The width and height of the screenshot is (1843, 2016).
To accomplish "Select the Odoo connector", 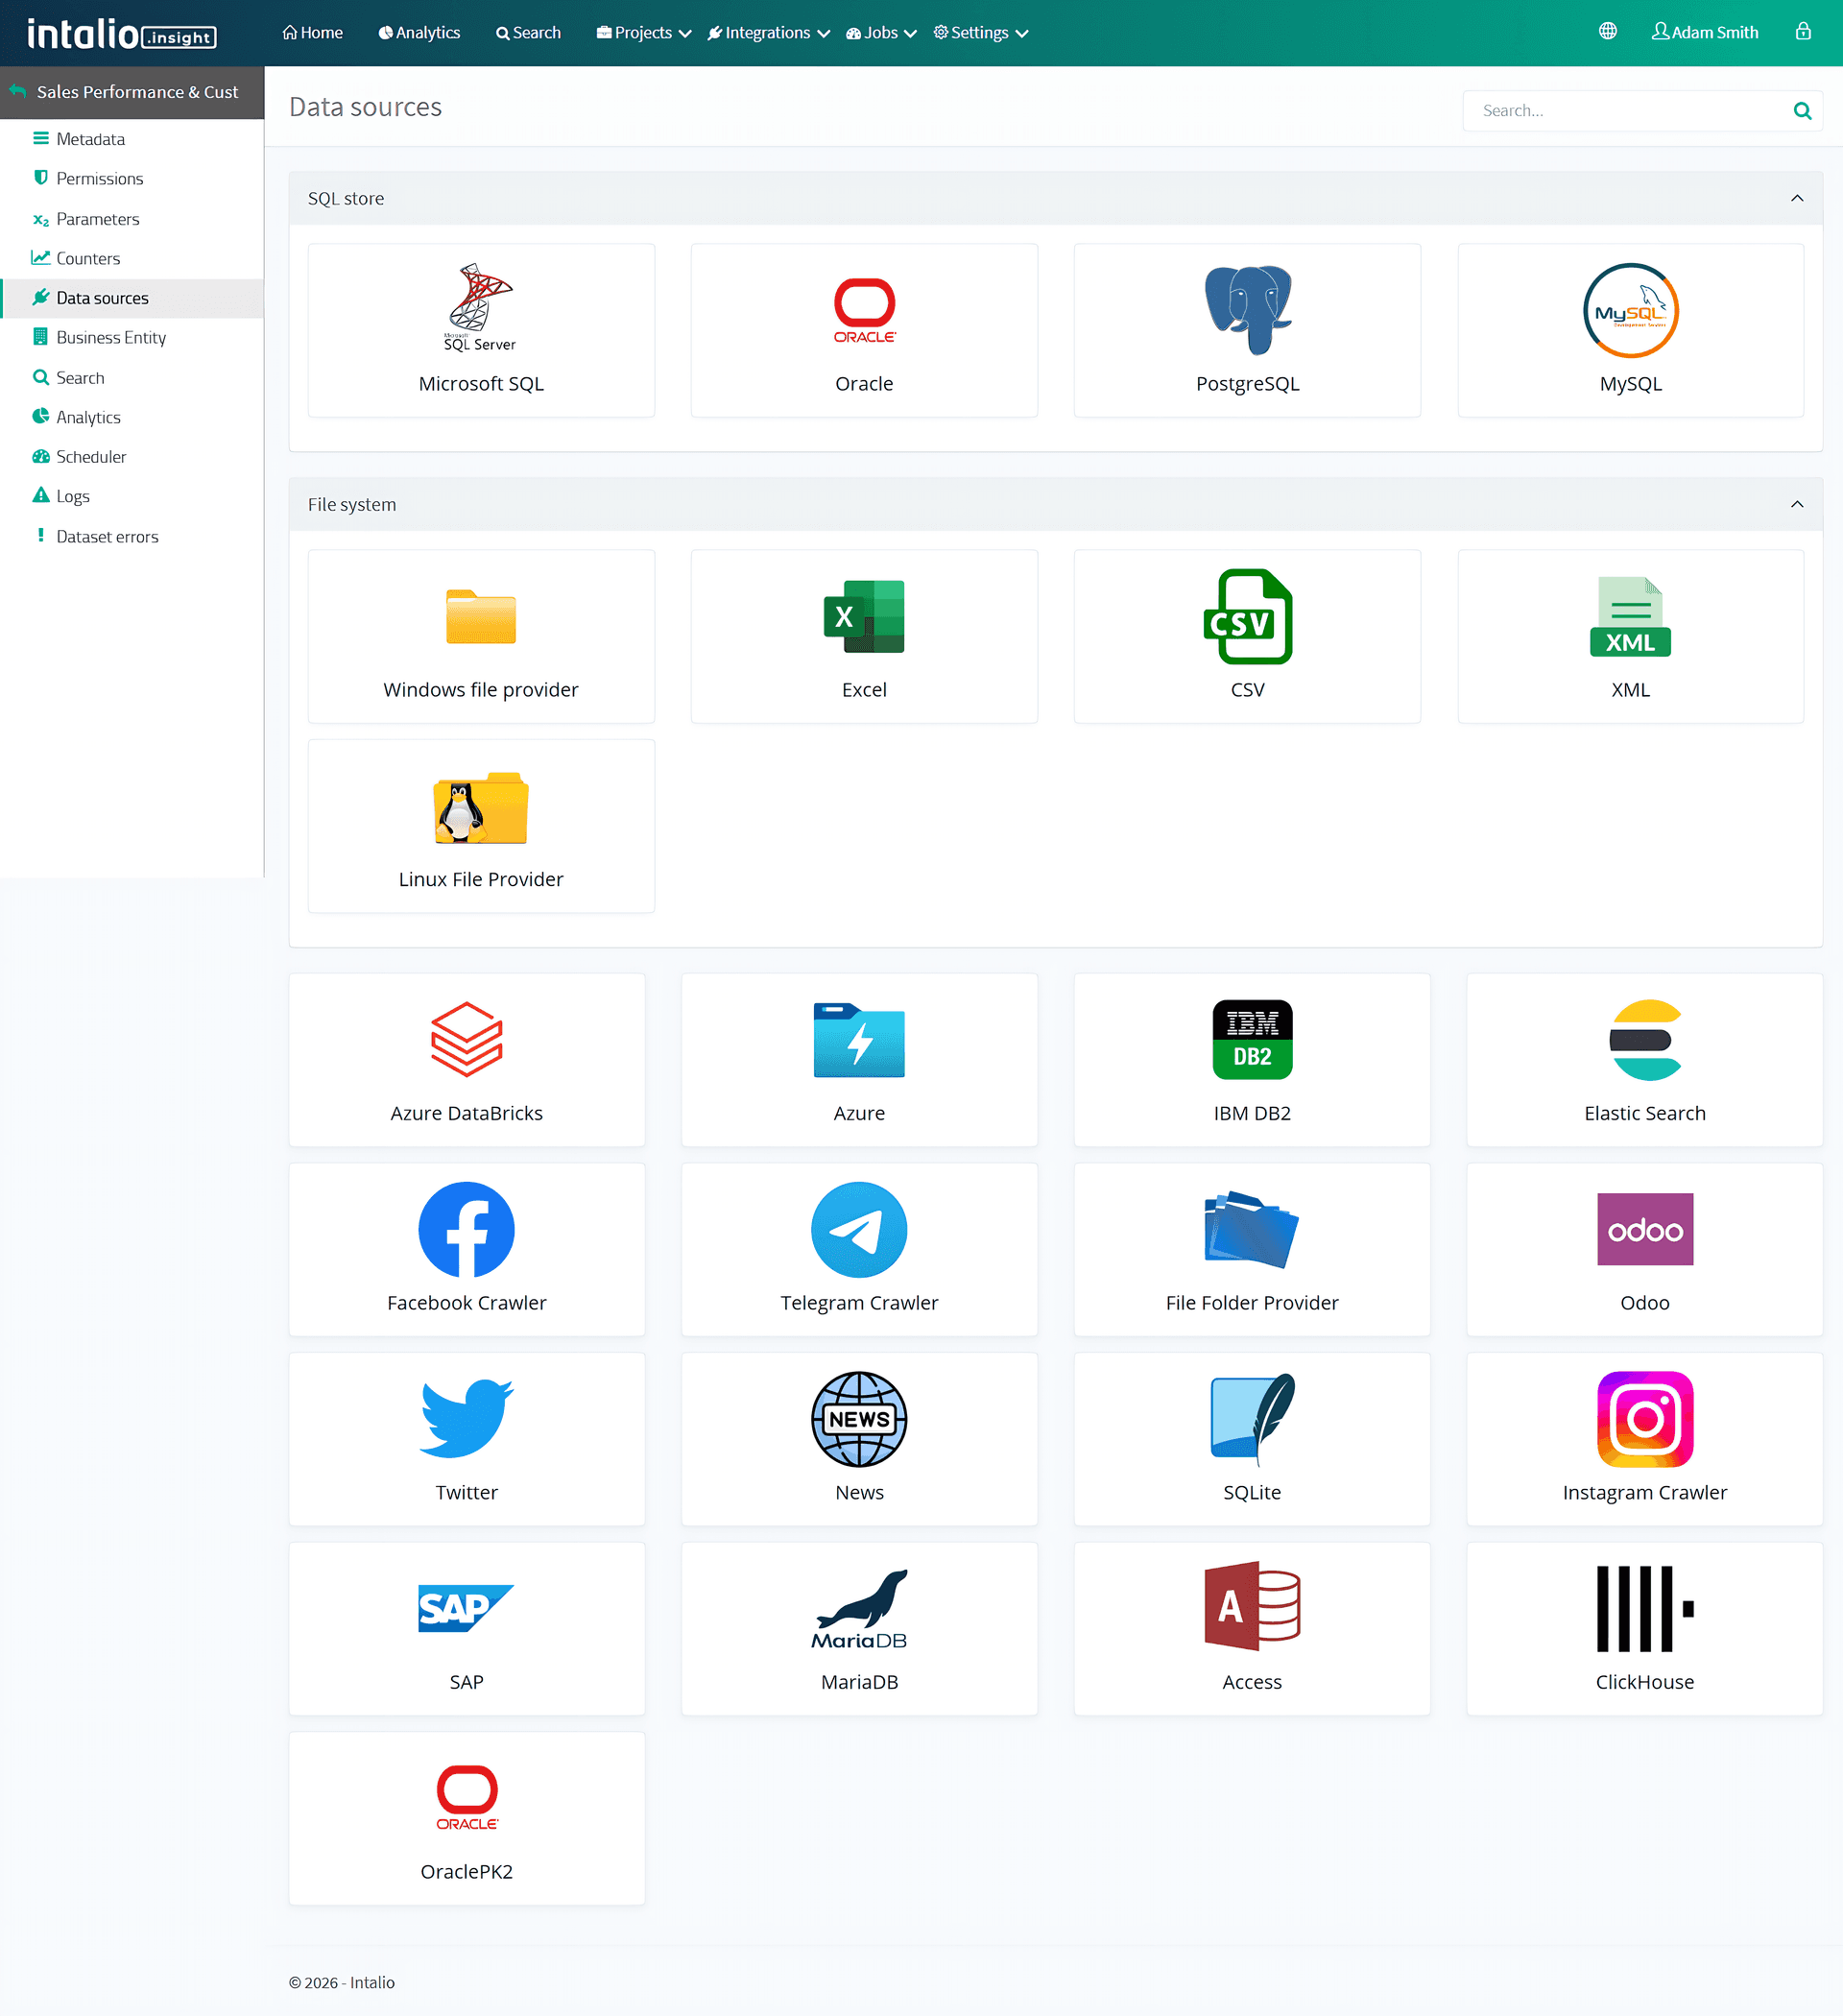I will pos(1644,1250).
